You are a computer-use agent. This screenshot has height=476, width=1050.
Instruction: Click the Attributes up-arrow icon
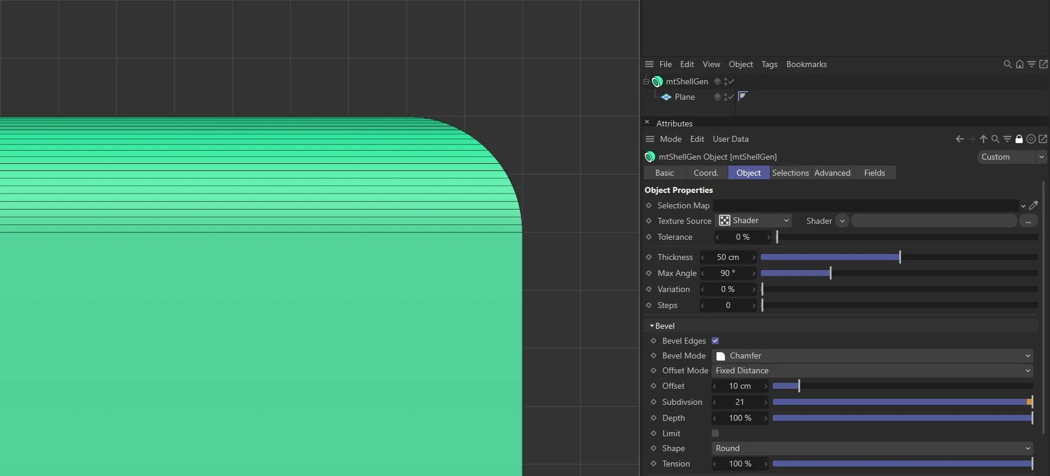click(984, 139)
